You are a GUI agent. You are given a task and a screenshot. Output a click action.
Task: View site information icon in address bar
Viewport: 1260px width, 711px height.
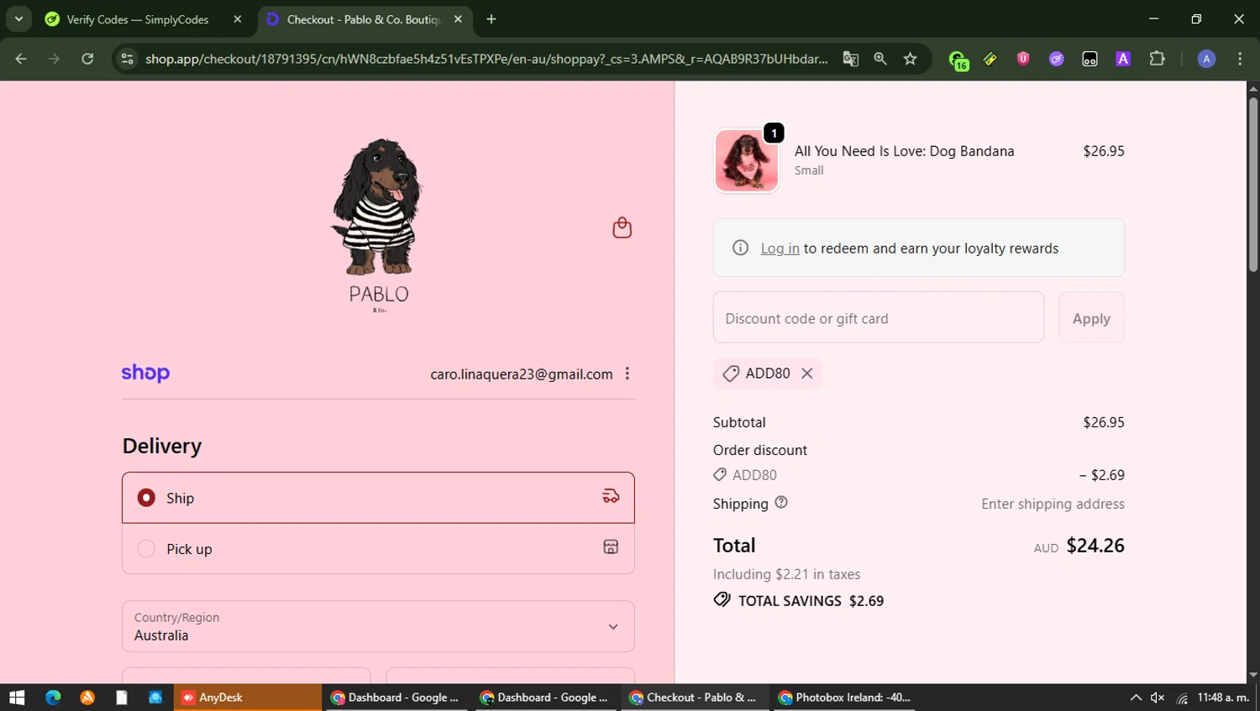[127, 59]
